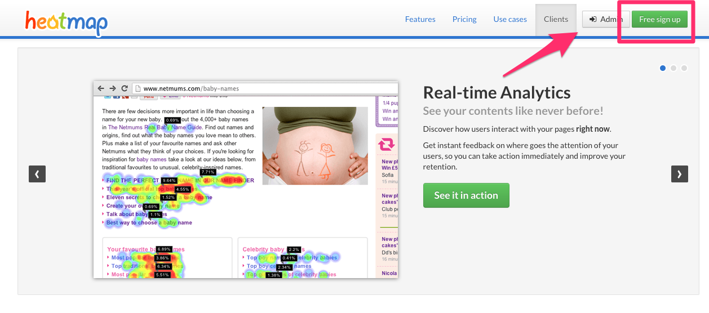Click the heatmap logo

pos(67,21)
